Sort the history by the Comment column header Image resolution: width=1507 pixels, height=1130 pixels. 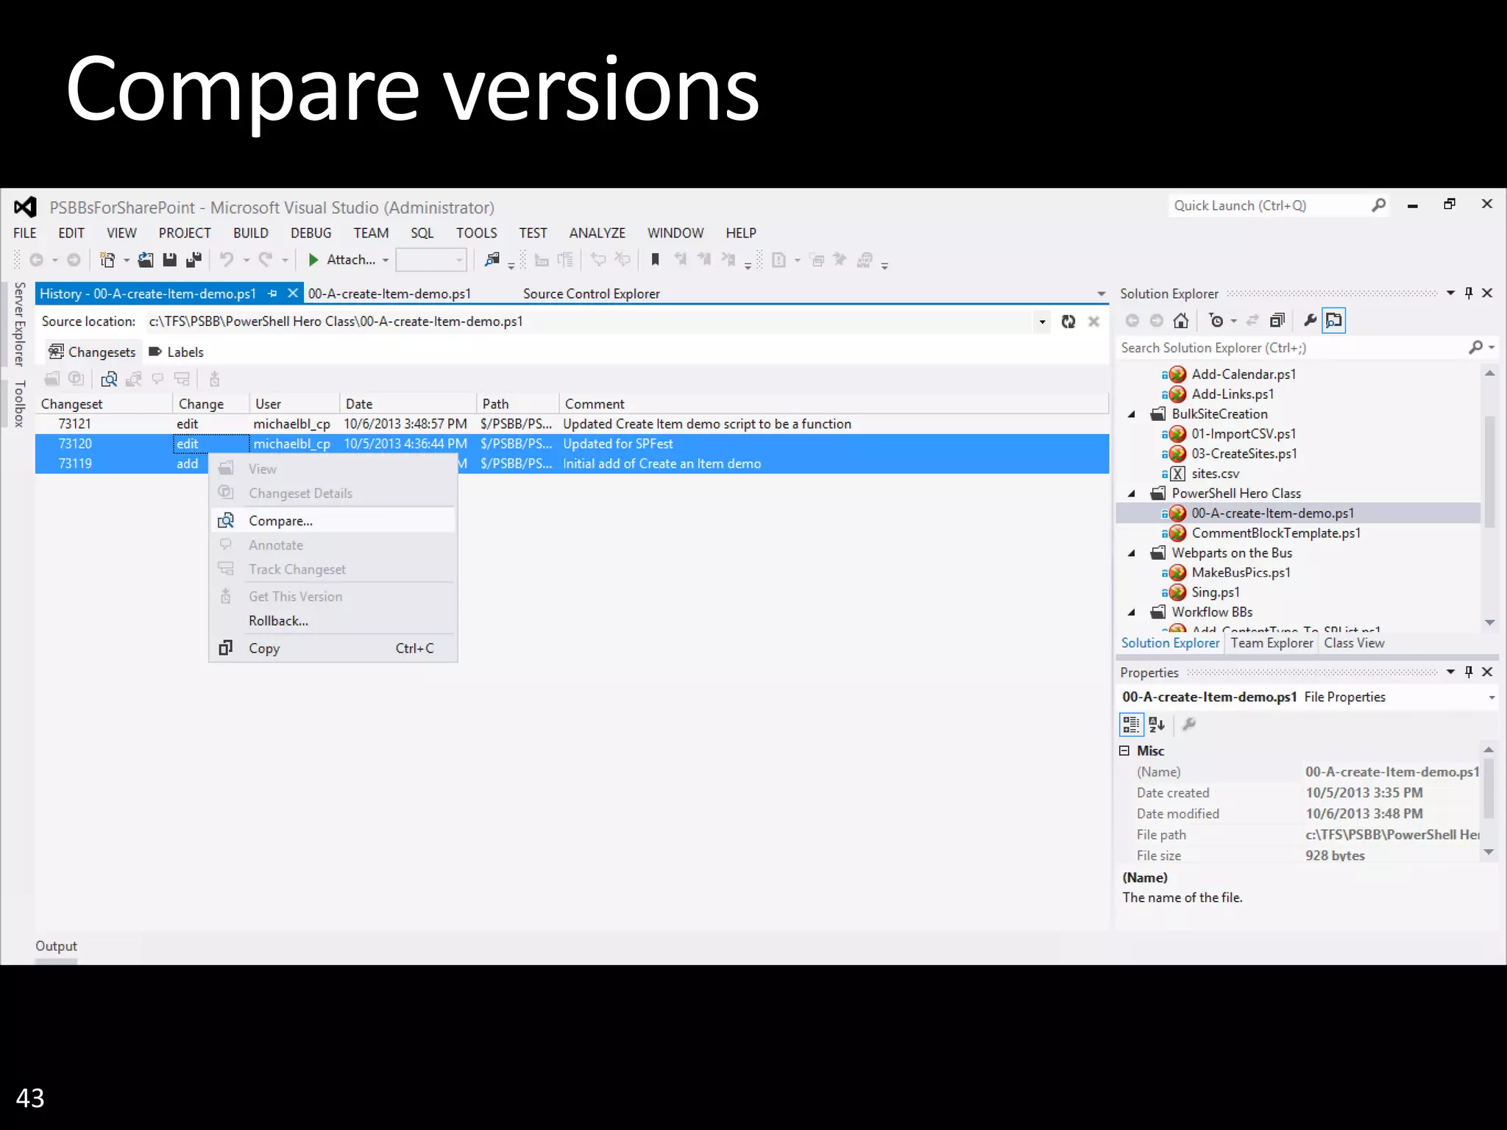[x=834, y=404]
